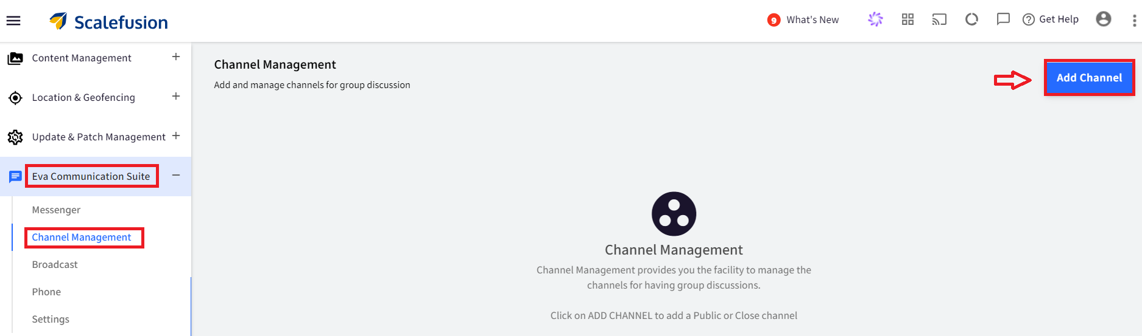1142x336 pixels.
Task: Click 'Add and manage channels for group discussion' text
Action: click(312, 85)
